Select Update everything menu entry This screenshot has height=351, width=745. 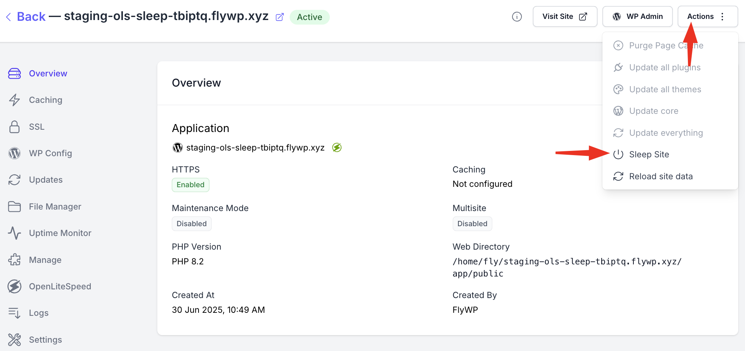click(670, 133)
